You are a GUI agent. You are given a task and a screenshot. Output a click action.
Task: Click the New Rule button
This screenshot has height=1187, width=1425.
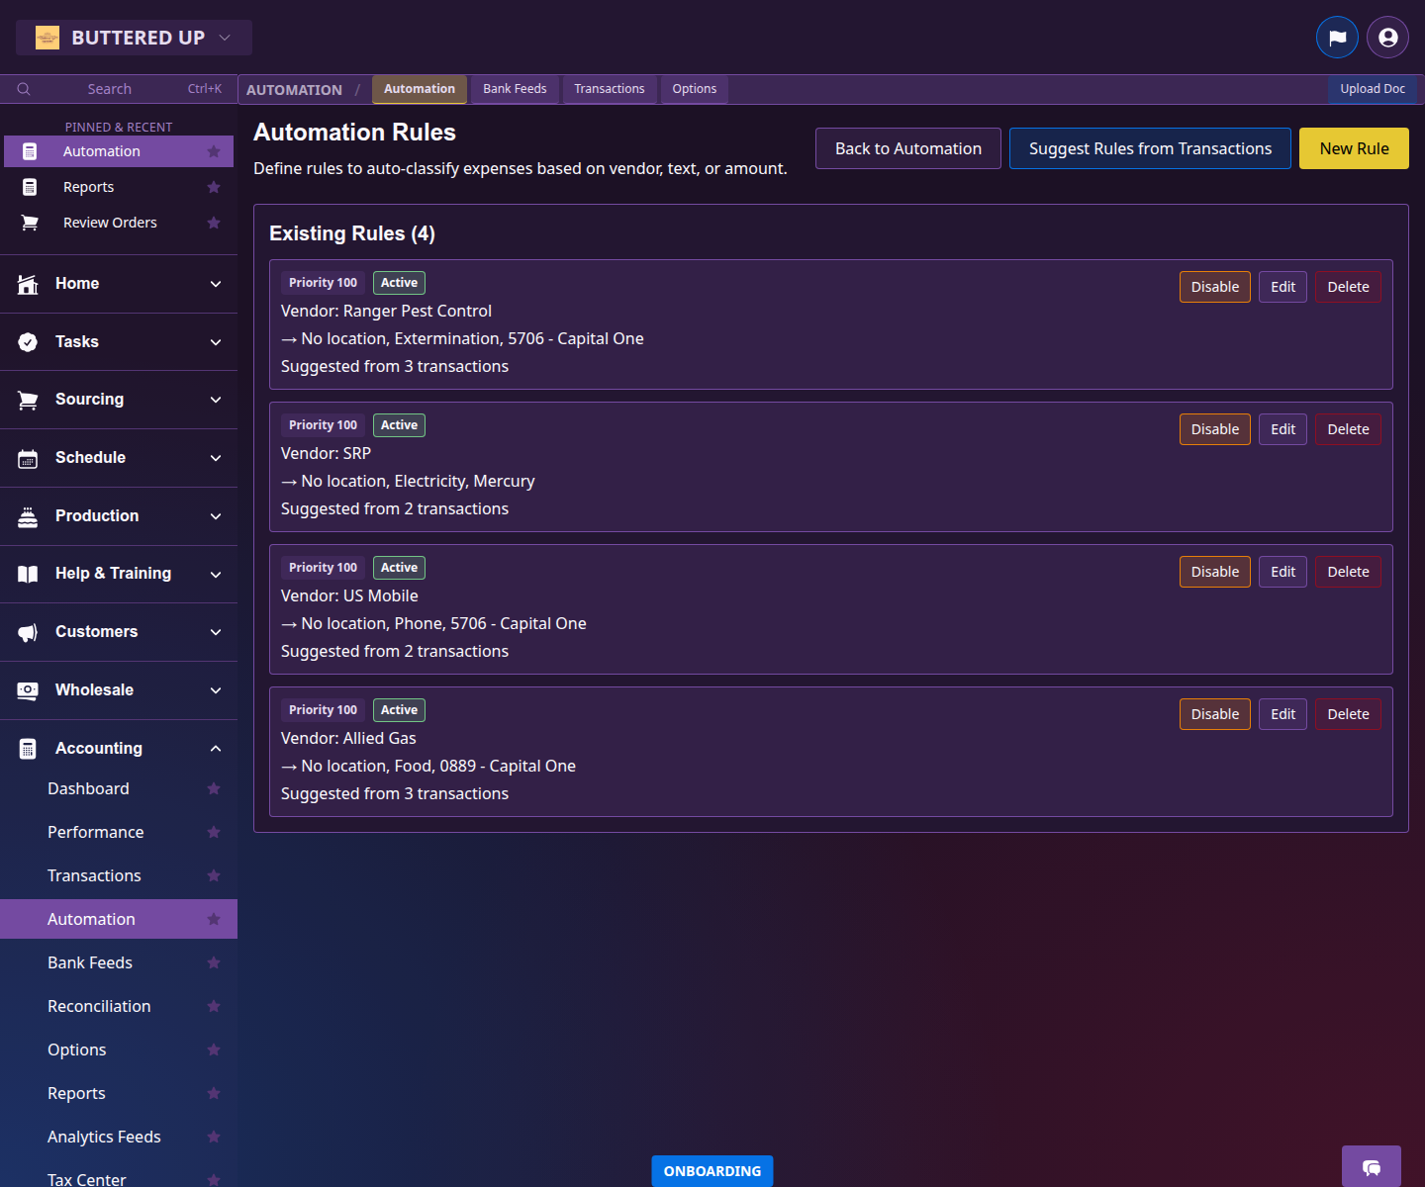tap(1353, 148)
